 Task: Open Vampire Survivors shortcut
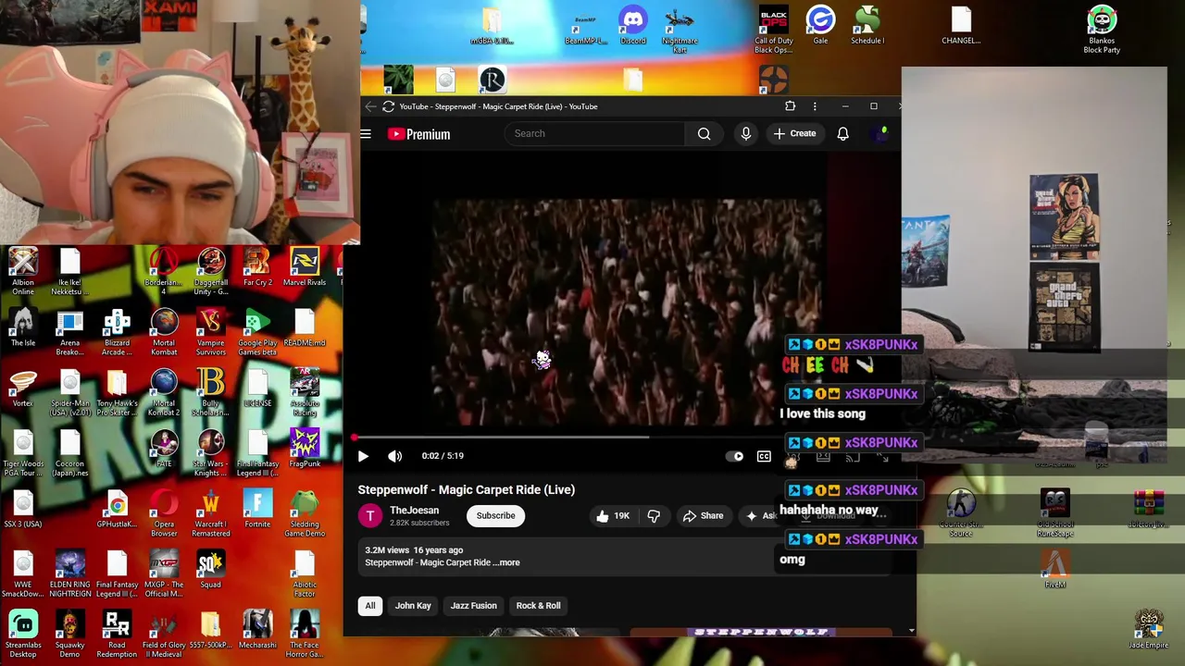click(210, 333)
